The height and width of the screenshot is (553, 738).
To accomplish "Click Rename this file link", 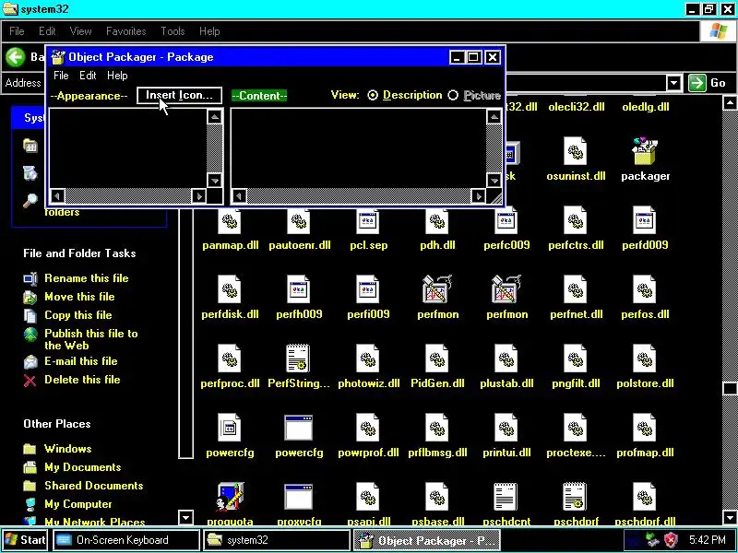I will (x=86, y=278).
